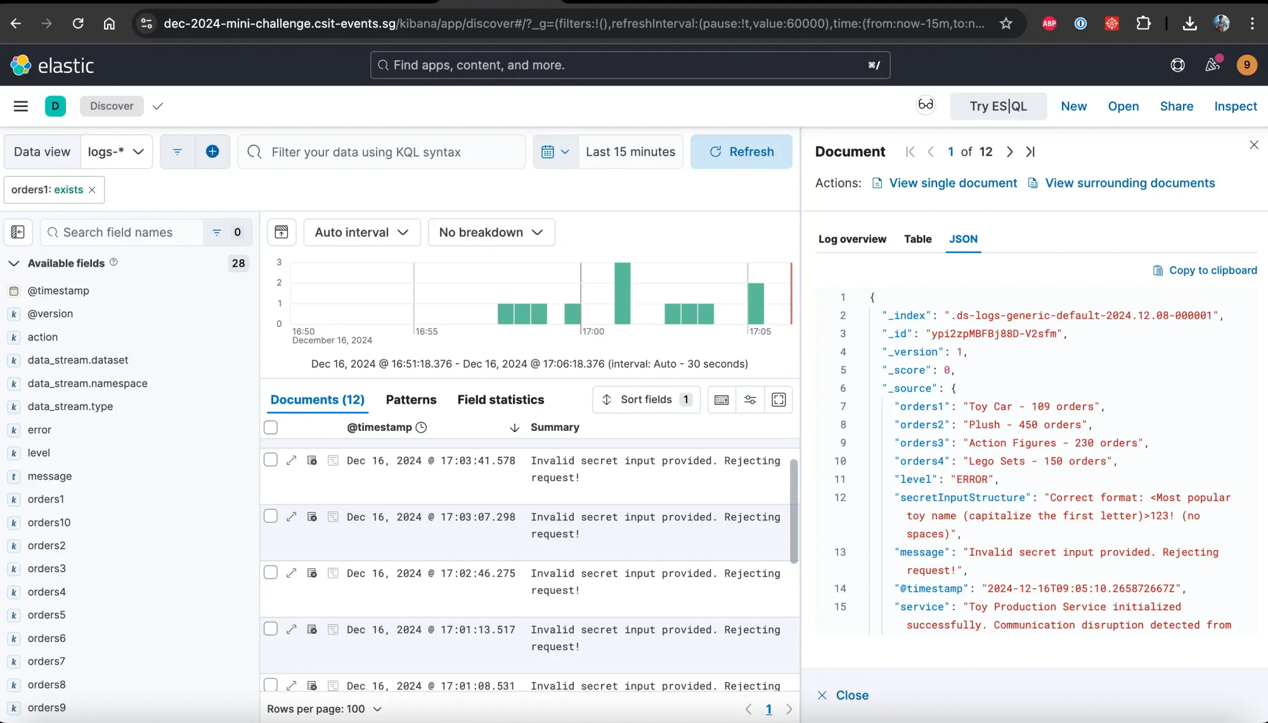Viewport: 1268px width, 723px height.
Task: Open the Log overview tab
Action: (852, 239)
